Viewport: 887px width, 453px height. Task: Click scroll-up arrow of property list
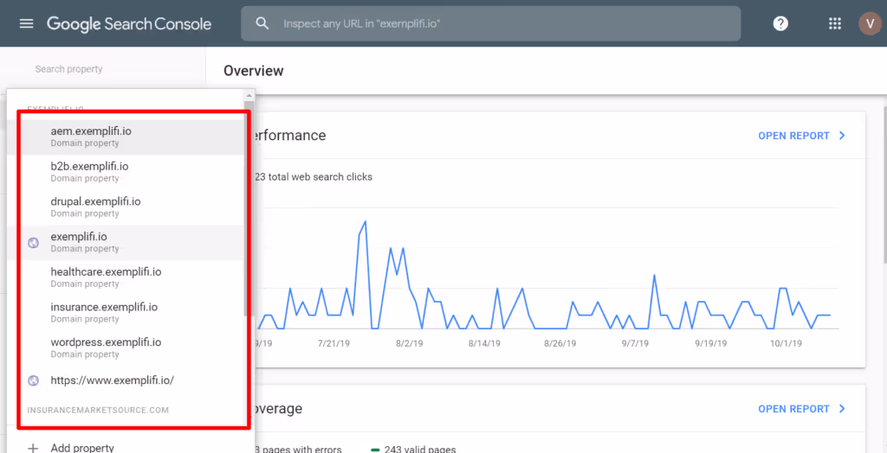point(249,95)
